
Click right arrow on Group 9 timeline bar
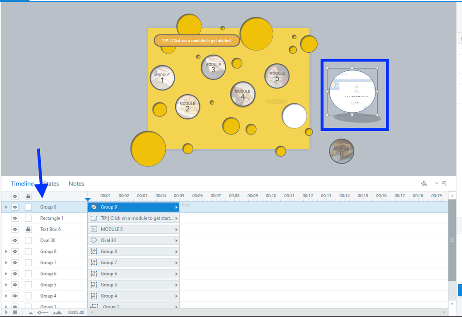point(177,207)
